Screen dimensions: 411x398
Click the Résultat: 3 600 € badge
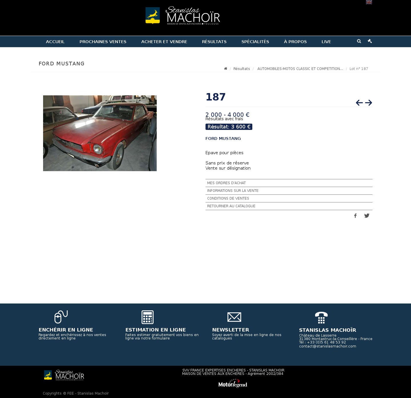coord(229,127)
